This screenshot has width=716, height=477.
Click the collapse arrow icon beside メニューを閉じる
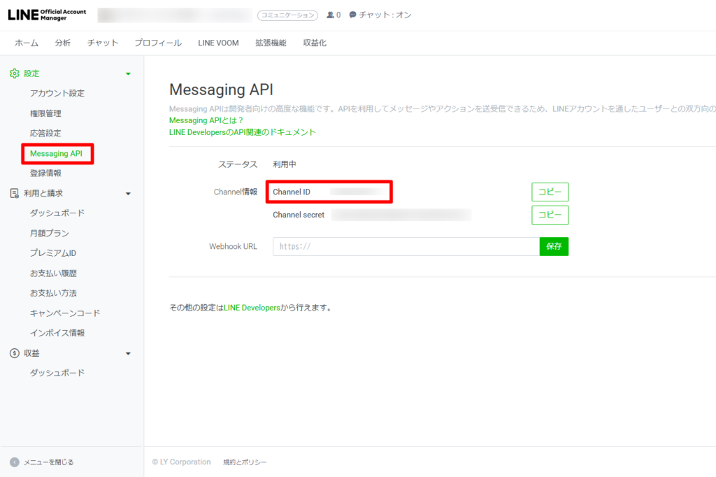15,462
